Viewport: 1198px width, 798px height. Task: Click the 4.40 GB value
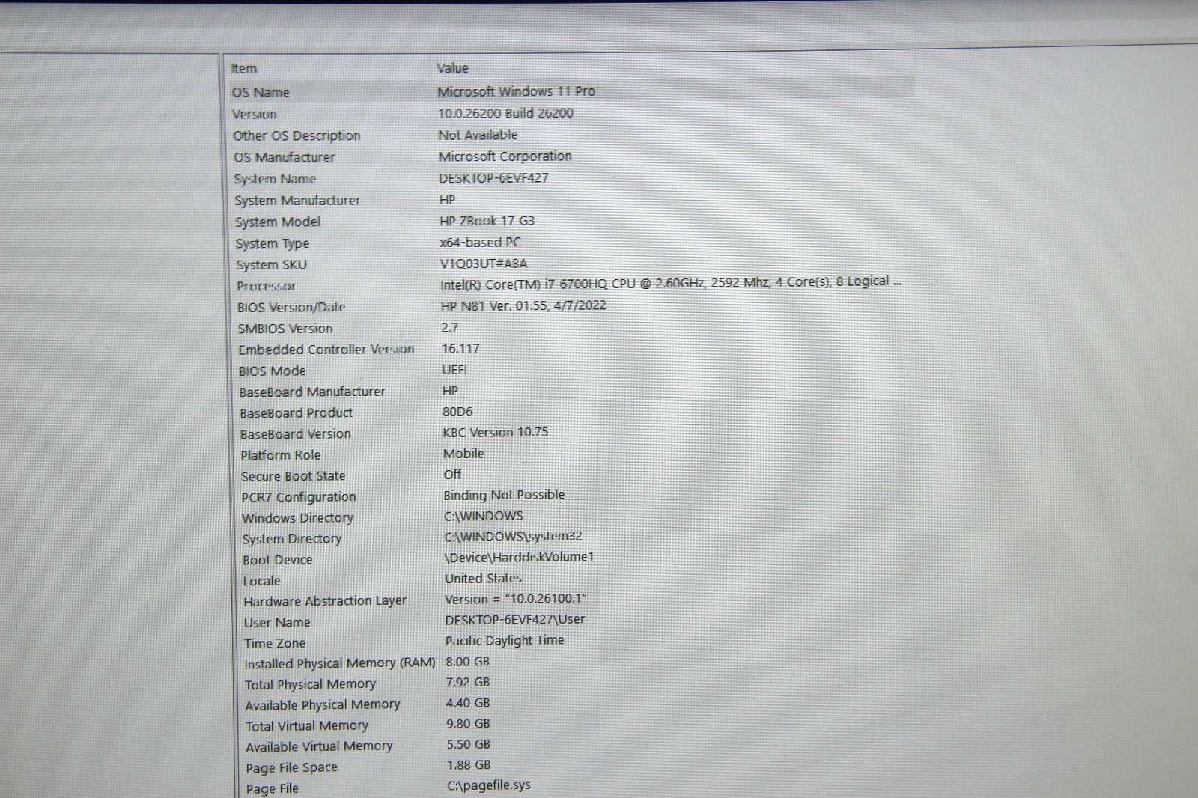pyautogui.click(x=468, y=703)
